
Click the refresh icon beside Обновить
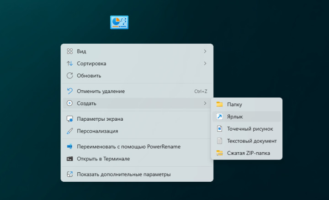(x=70, y=76)
